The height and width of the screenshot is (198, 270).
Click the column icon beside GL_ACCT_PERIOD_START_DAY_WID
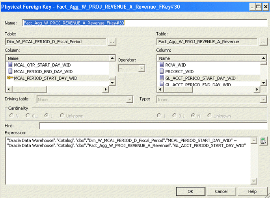[162, 78]
